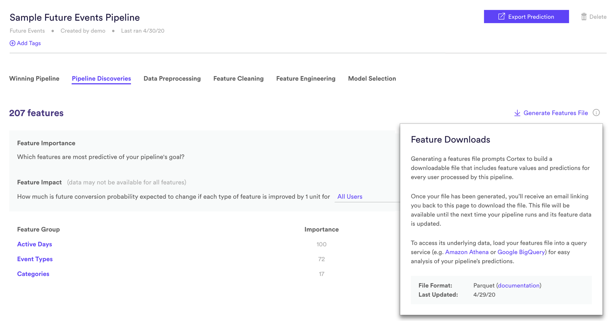Open the Active Days feature group
Viewport: 616px width, 321px height.
click(35, 244)
